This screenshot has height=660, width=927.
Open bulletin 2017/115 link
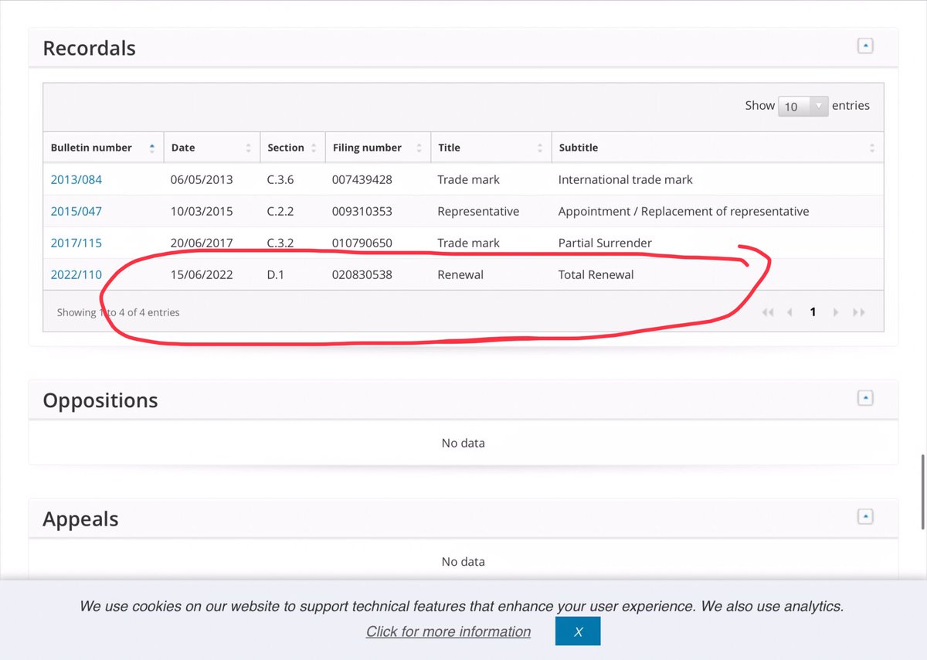(76, 243)
